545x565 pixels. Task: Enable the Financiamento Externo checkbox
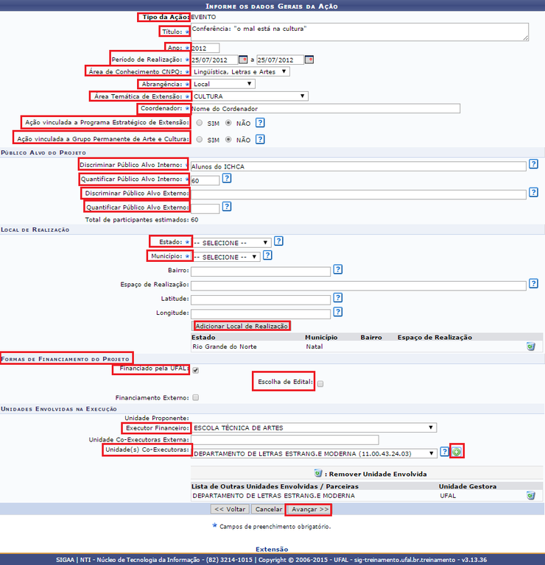point(195,397)
